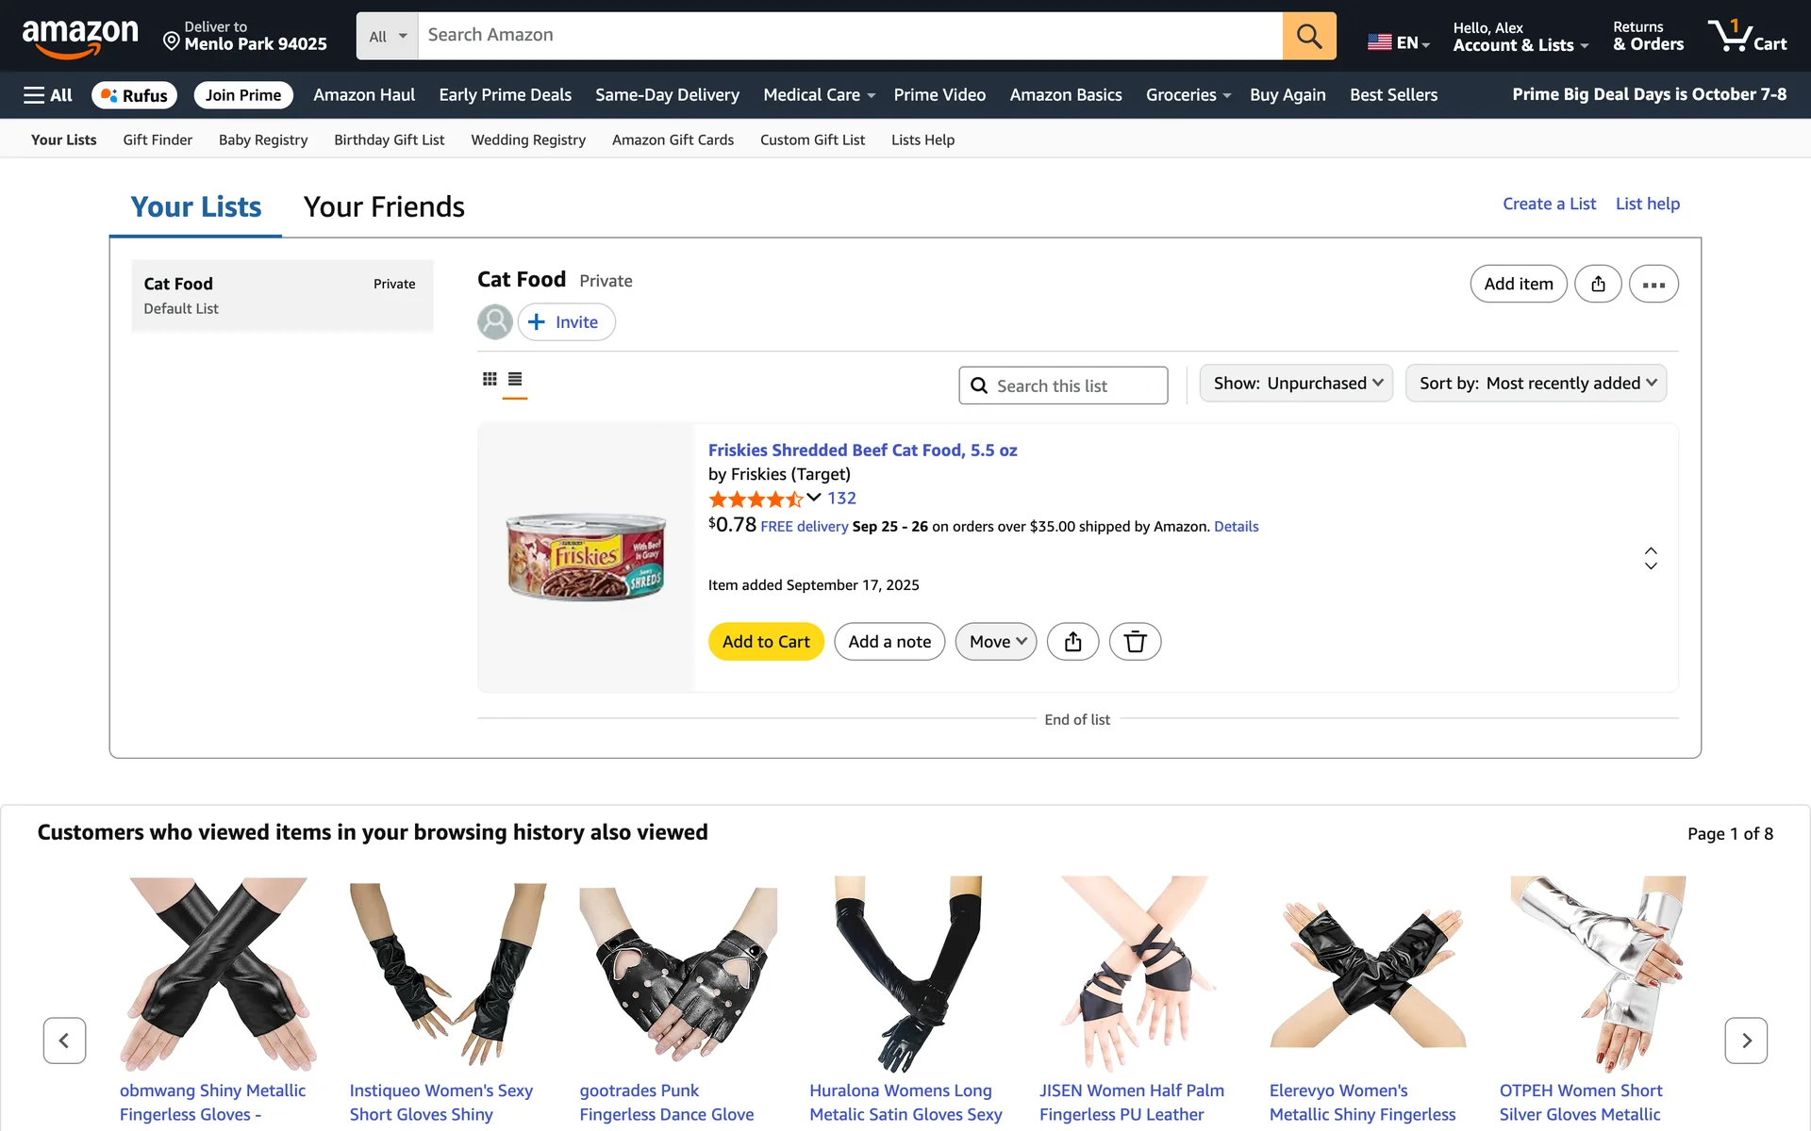Toggle the star rating breakdown popover

coord(813,498)
